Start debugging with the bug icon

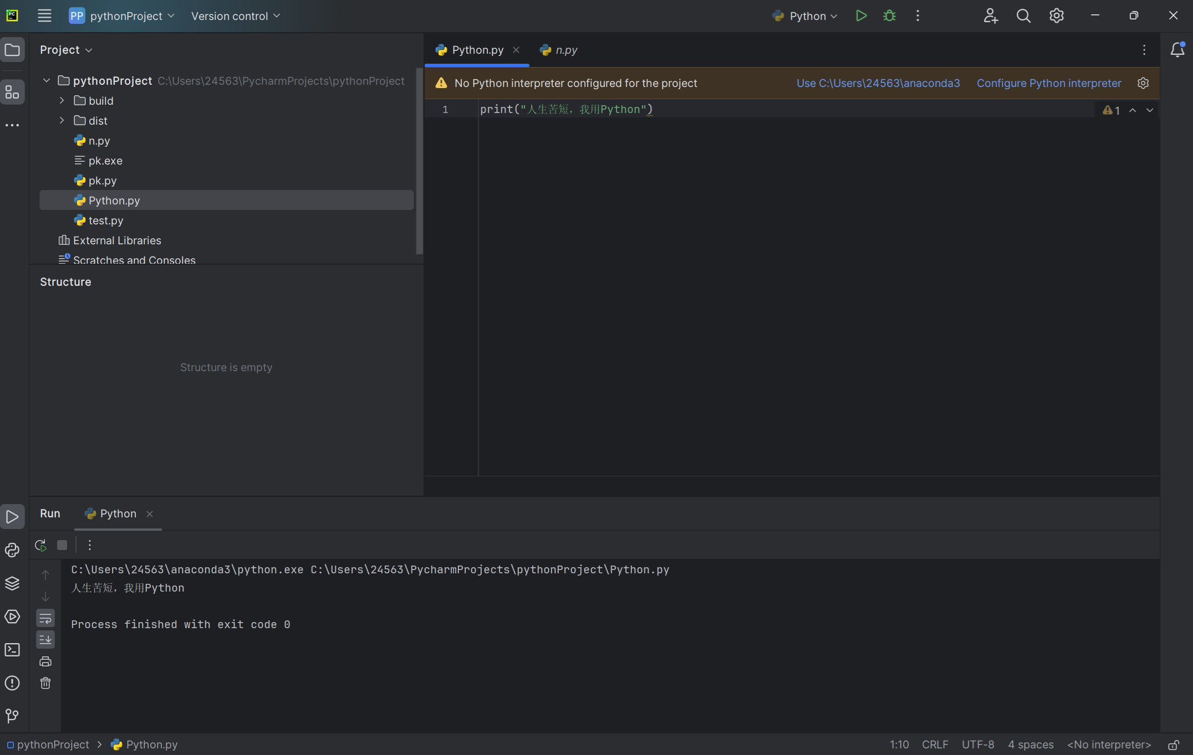[889, 16]
